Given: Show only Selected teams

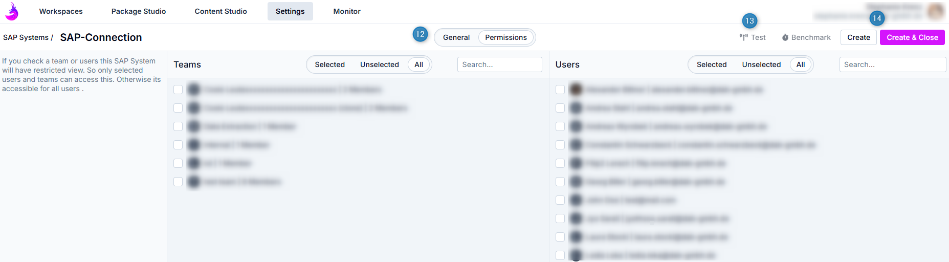Looking at the screenshot, I should click(x=329, y=64).
